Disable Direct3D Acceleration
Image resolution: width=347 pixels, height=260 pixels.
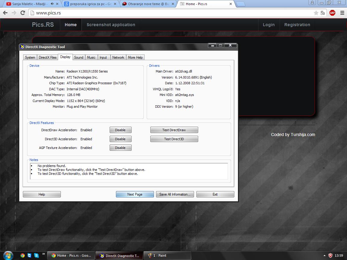(x=120, y=139)
